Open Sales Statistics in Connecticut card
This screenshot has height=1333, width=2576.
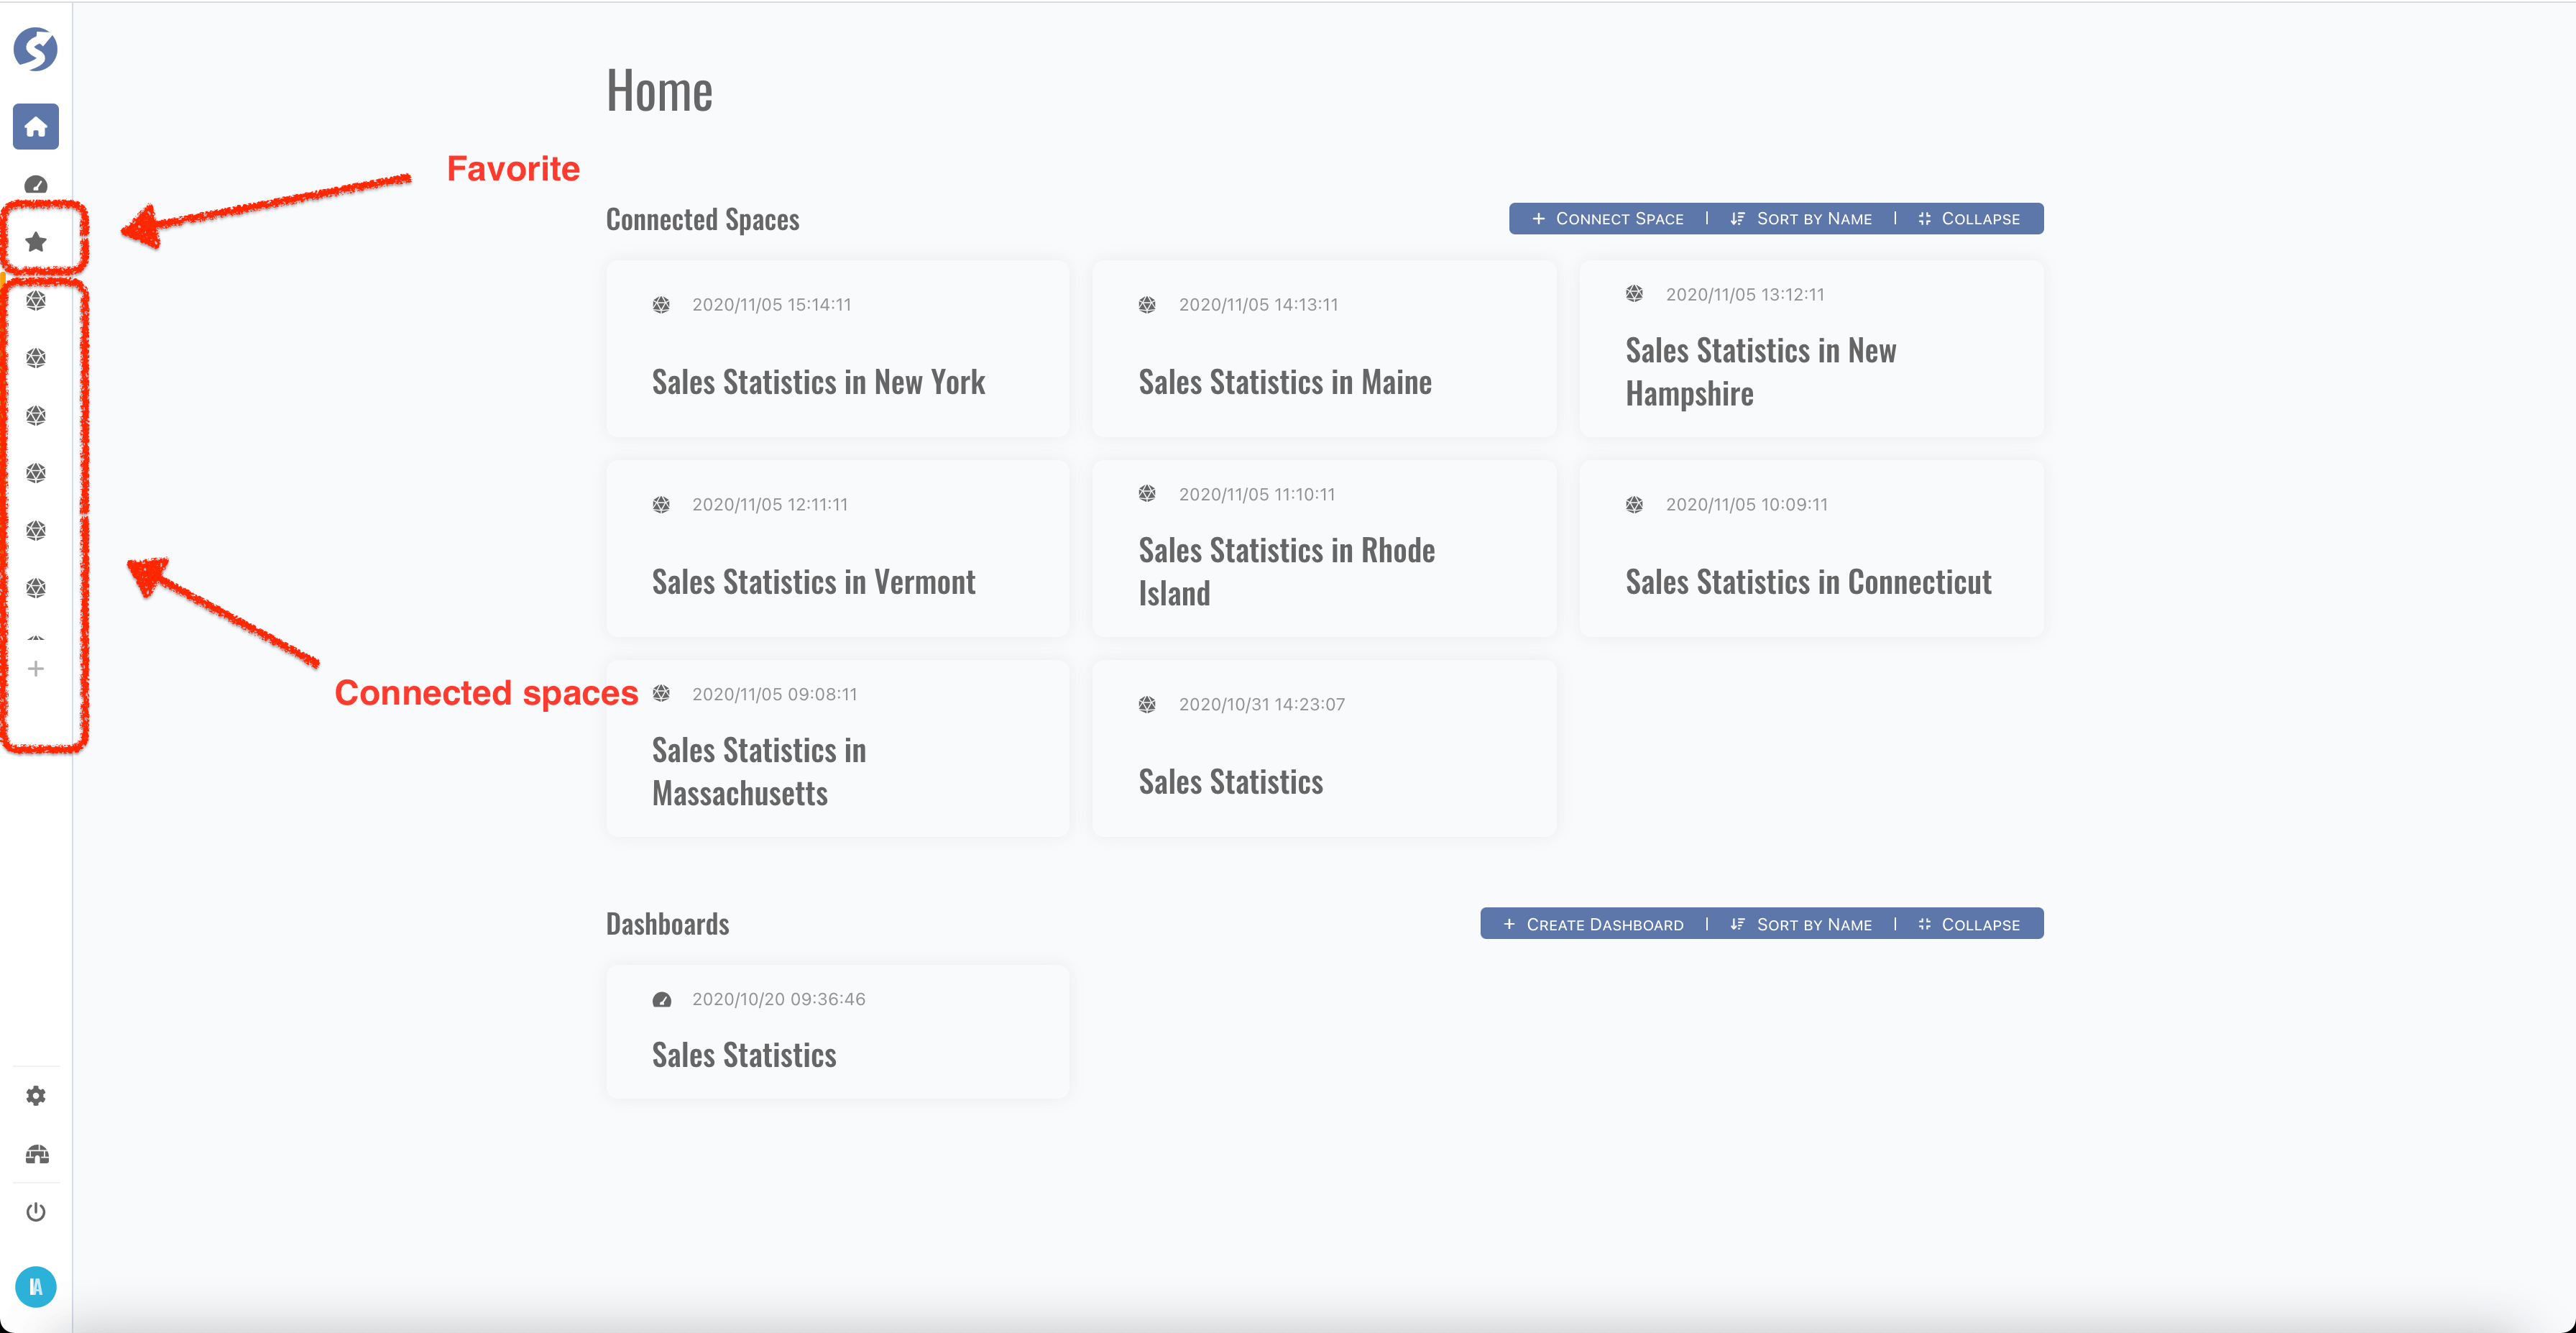[1811, 549]
